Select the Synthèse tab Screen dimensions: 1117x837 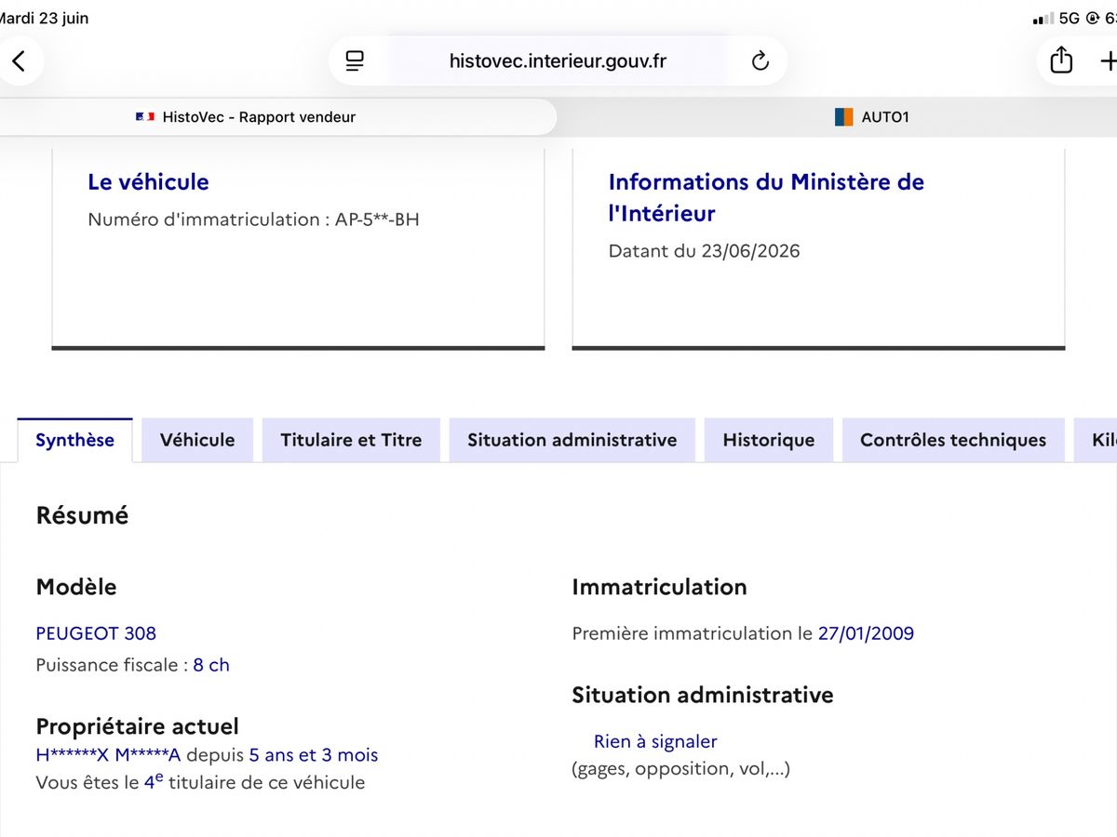74,440
